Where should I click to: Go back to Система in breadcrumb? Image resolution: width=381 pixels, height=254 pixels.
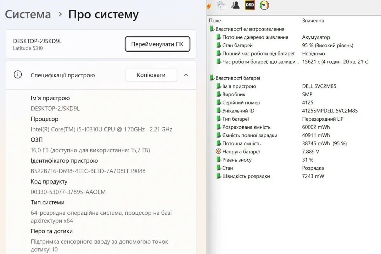(x=28, y=15)
